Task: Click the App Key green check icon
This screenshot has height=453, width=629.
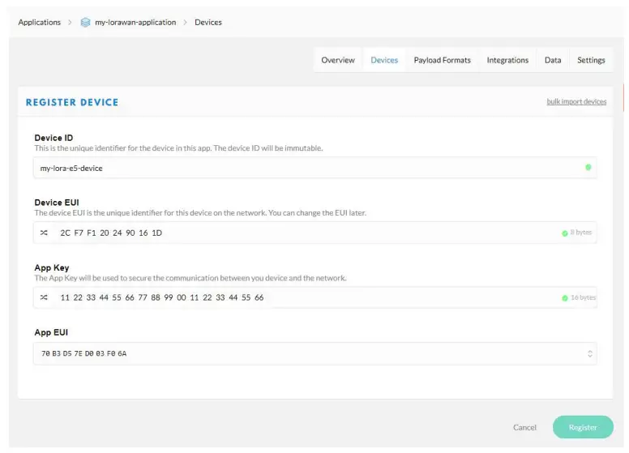Action: (x=565, y=298)
